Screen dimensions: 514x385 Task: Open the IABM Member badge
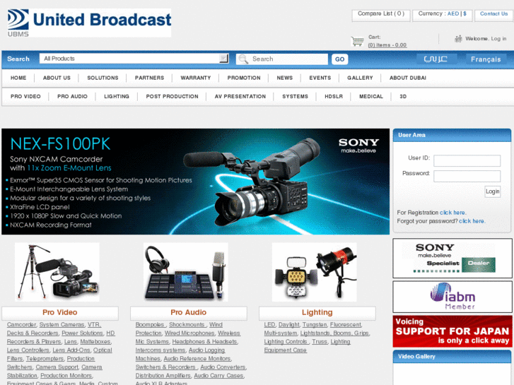point(452,297)
